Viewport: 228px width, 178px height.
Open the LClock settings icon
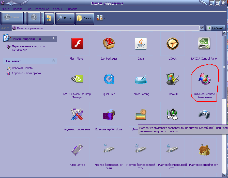coord(172,44)
